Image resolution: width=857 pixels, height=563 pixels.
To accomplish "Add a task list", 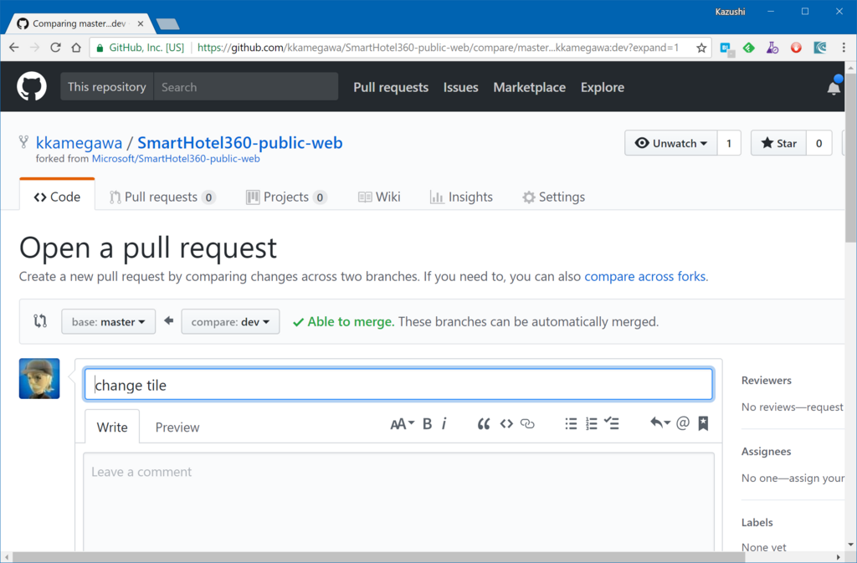I will click(612, 423).
